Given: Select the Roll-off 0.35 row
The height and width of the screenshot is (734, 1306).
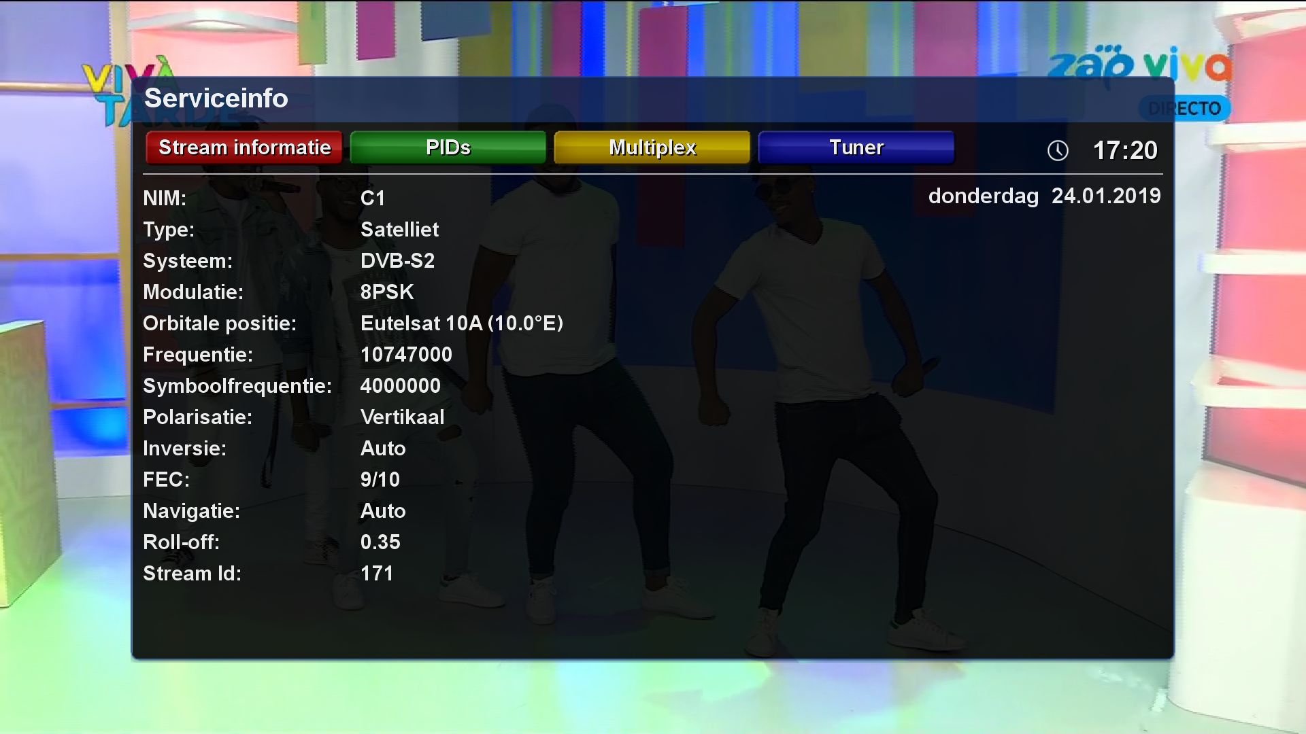Looking at the screenshot, I should pos(381,542).
